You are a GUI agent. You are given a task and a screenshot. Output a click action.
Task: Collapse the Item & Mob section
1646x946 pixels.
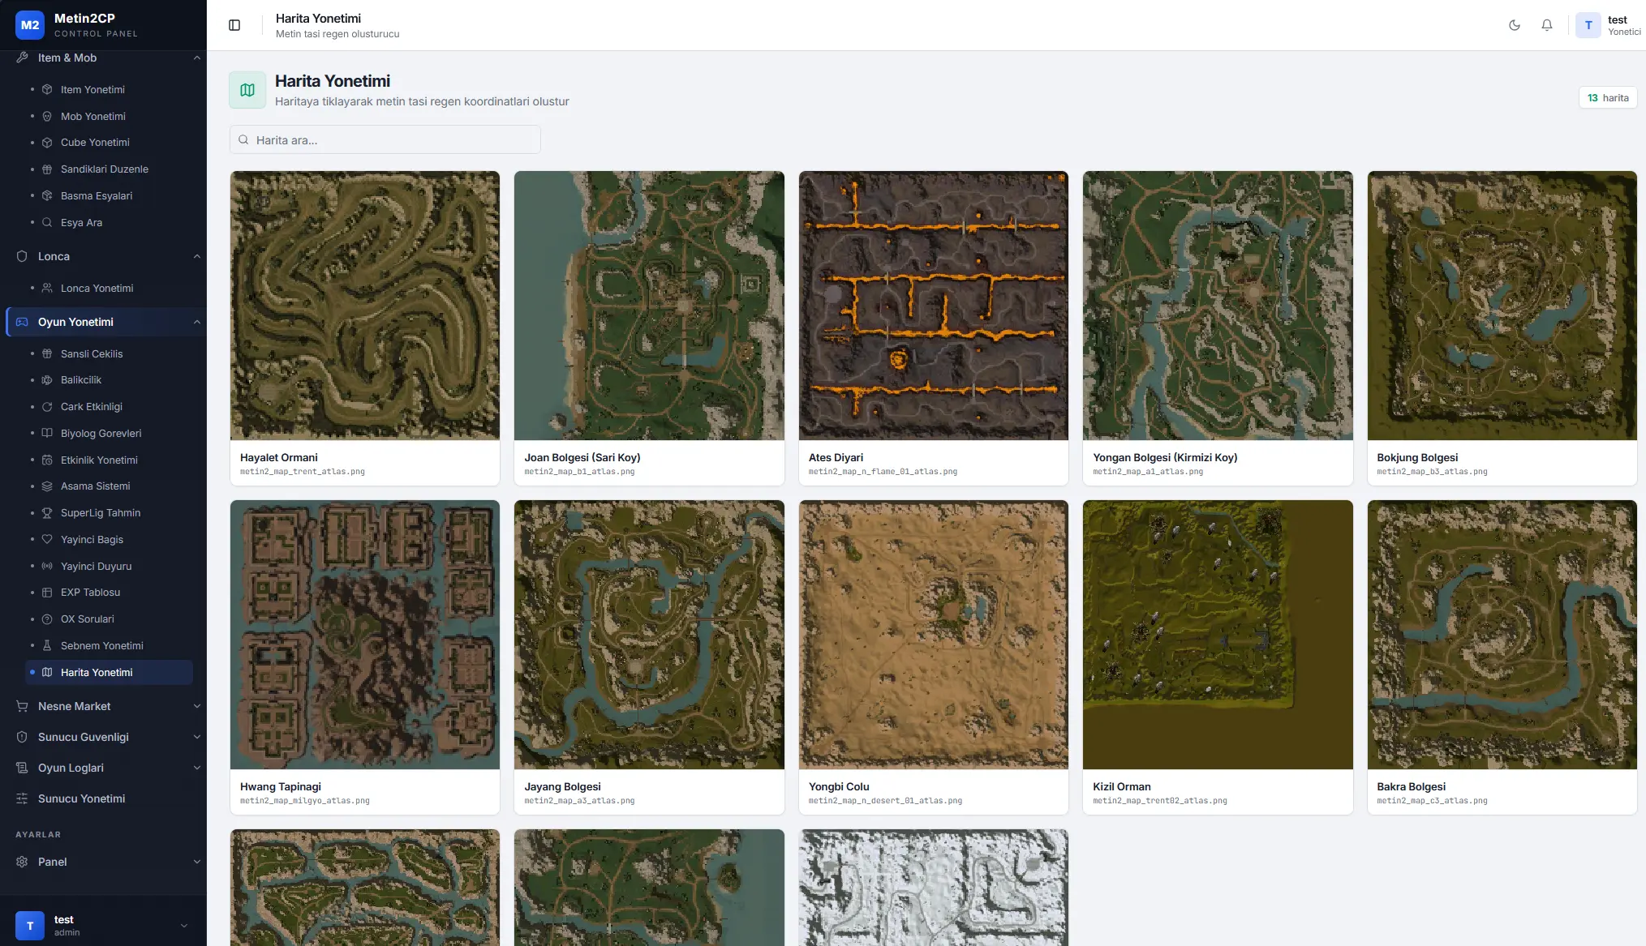click(197, 58)
